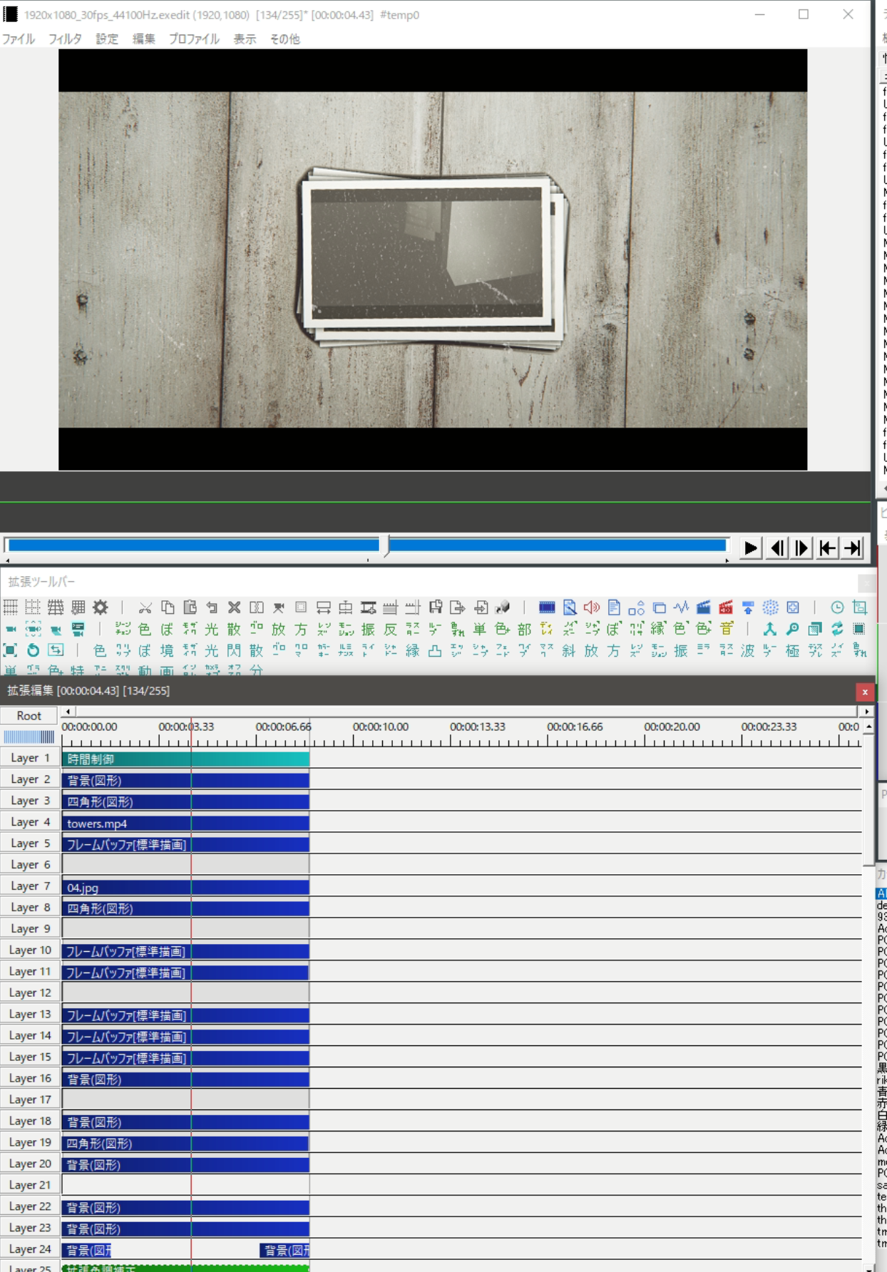Toggle visibility of Layer 7
This screenshot has width=887, height=1272.
pyautogui.click(x=30, y=886)
